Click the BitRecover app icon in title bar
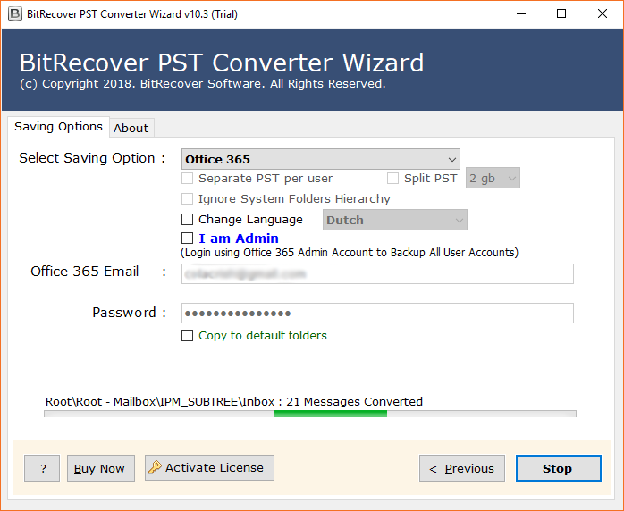The height and width of the screenshot is (511, 624). click(x=15, y=14)
